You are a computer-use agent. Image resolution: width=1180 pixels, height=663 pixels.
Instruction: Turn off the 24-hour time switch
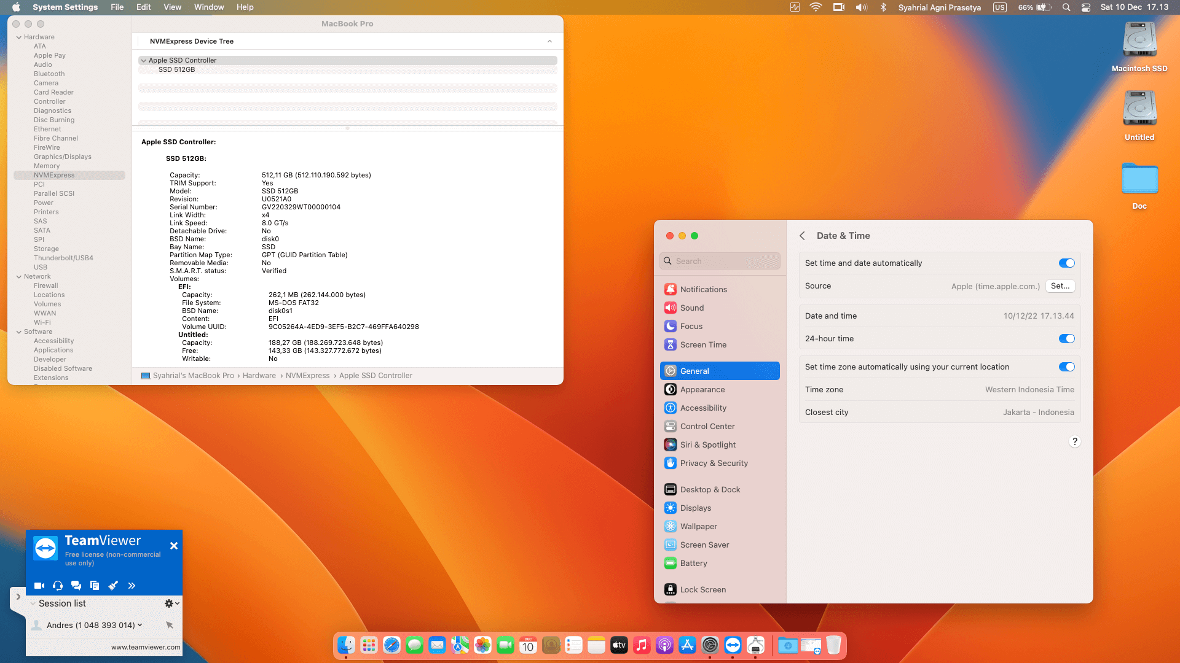pyautogui.click(x=1066, y=339)
